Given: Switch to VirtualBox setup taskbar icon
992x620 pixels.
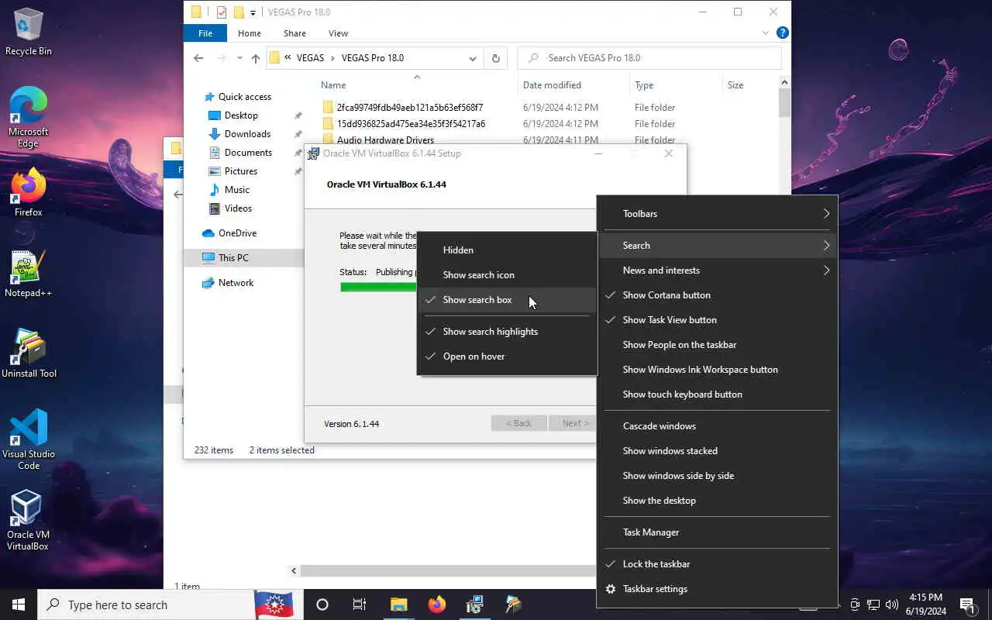Looking at the screenshot, I should [475, 604].
